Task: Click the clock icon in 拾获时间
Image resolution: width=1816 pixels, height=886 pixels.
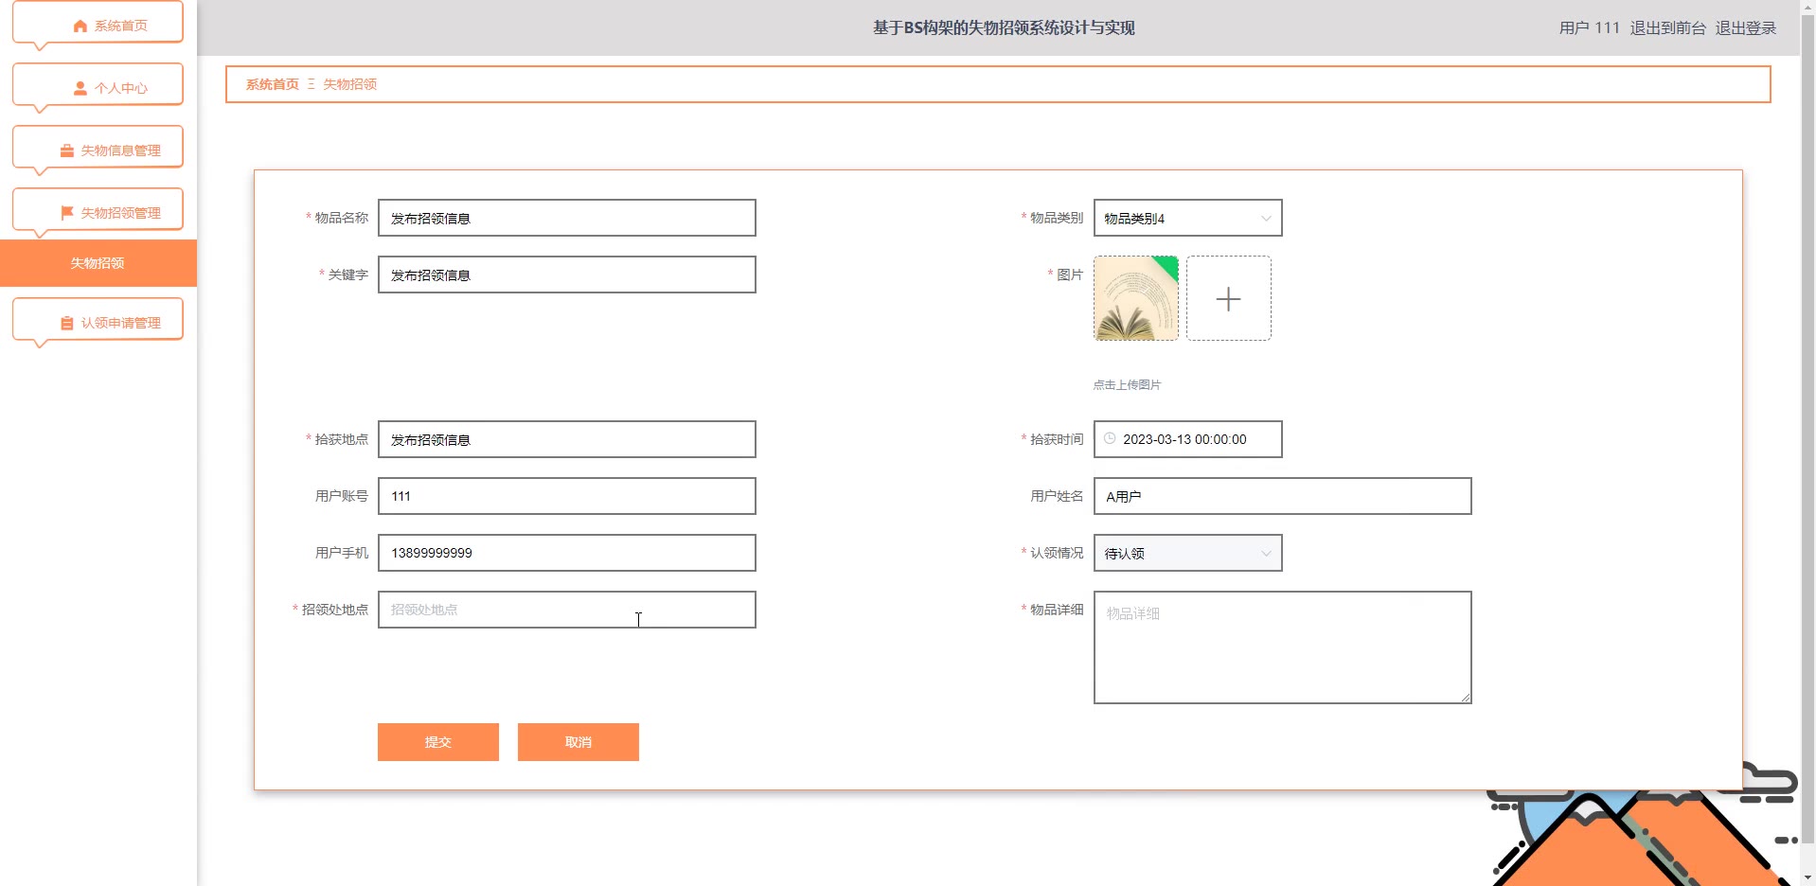Action: 1110,438
